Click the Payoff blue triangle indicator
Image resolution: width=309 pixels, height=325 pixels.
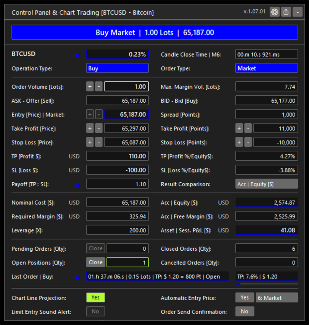pyautogui.click(x=77, y=184)
